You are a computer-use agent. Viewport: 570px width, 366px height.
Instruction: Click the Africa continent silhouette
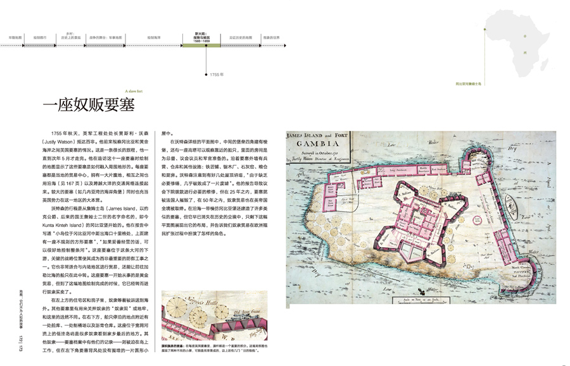point(517,43)
